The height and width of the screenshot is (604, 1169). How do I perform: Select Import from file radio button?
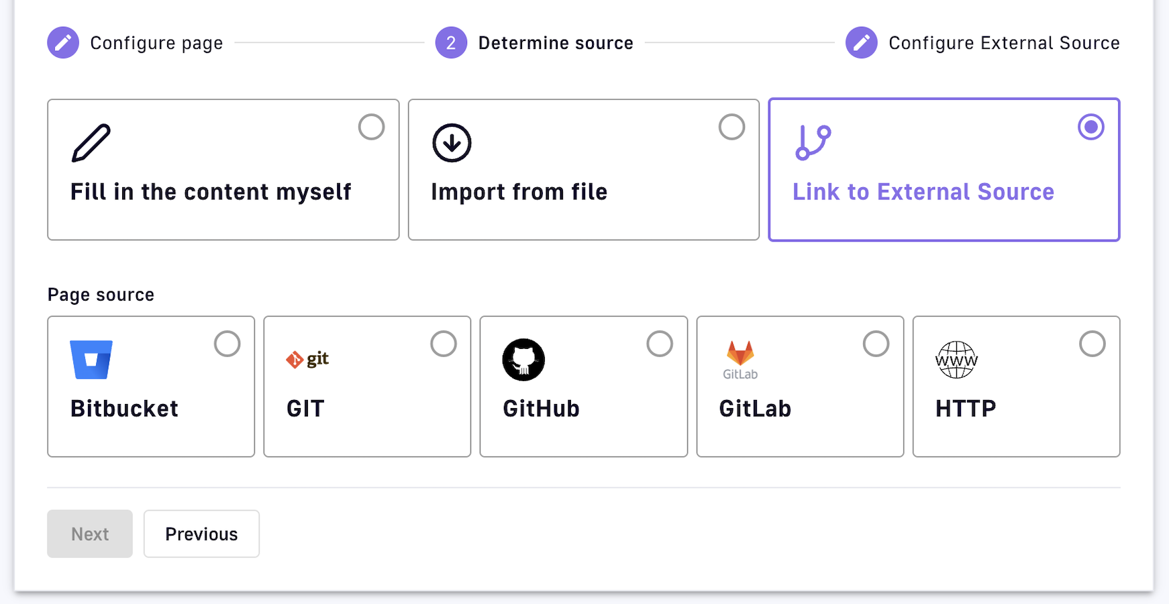click(731, 127)
